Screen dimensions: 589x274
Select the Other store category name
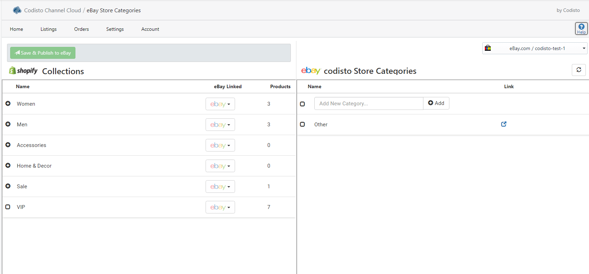321,125
